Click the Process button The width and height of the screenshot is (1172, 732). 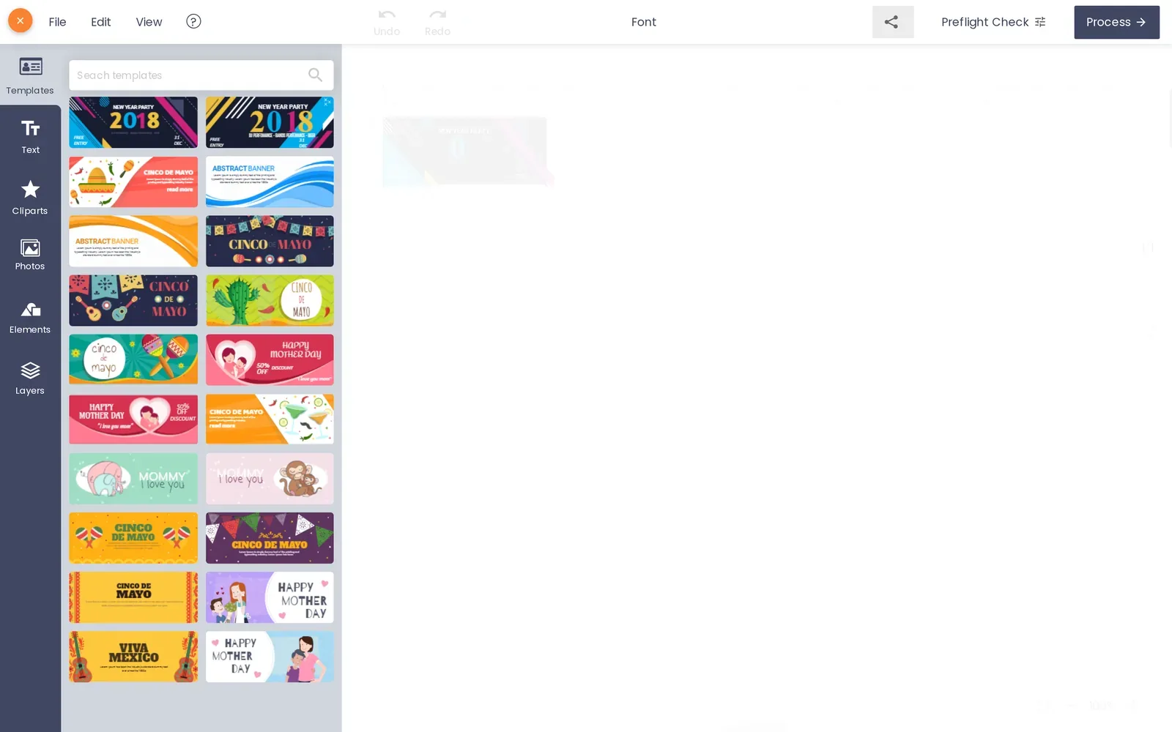point(1116,22)
